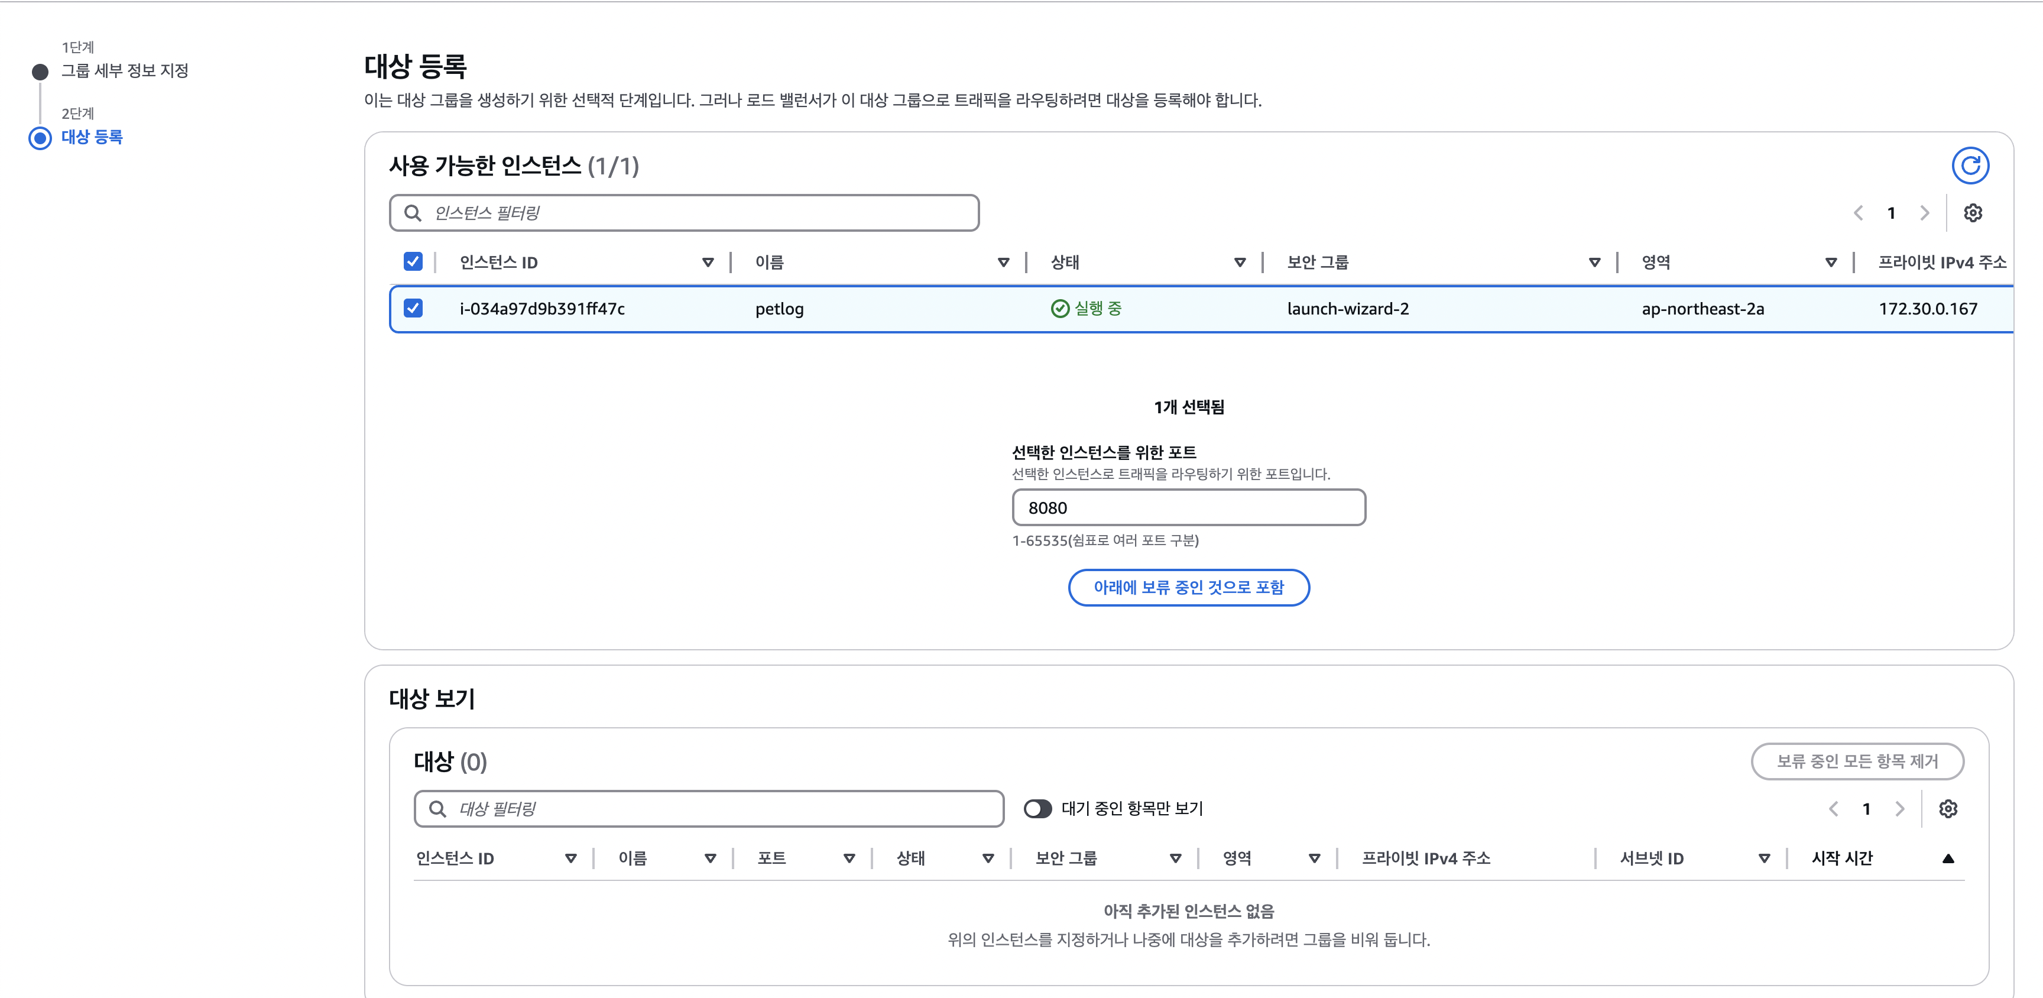Click 보류 중 모든 항목 제거 button
The height and width of the screenshot is (998, 2043).
[x=1857, y=761]
